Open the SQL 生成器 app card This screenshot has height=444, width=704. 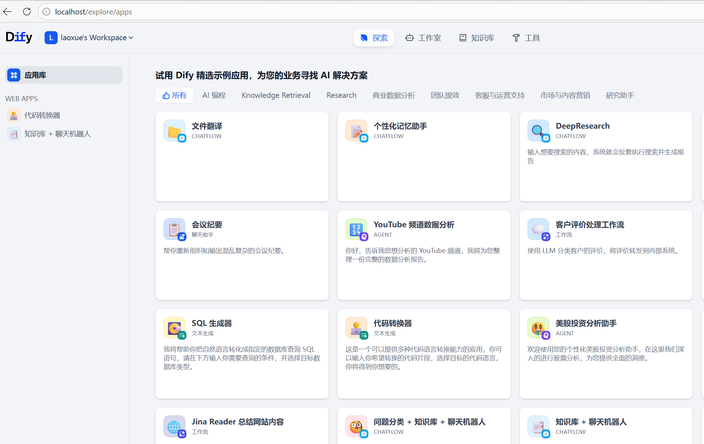click(x=242, y=353)
